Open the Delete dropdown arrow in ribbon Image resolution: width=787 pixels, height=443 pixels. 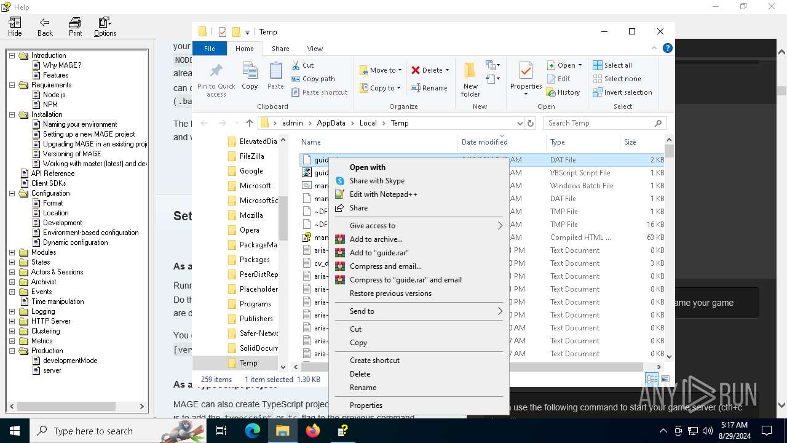click(x=447, y=70)
